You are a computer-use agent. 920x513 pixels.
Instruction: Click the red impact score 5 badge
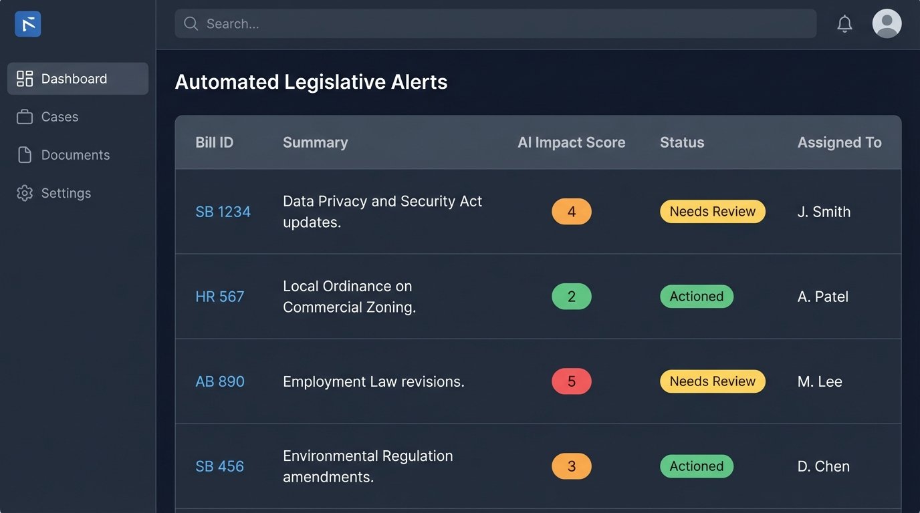(572, 381)
